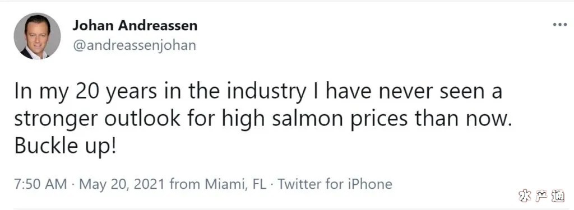Open the Johan Andreassen display name link
Viewport: 574px width, 210px height.
[x=135, y=26]
